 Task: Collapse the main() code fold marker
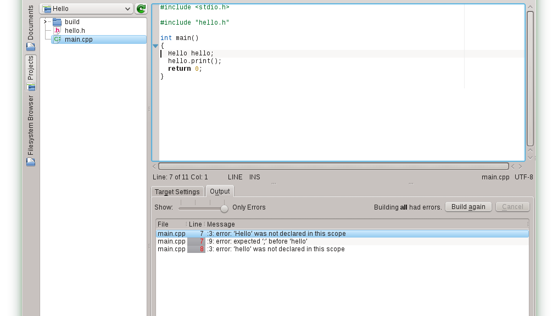click(x=155, y=46)
